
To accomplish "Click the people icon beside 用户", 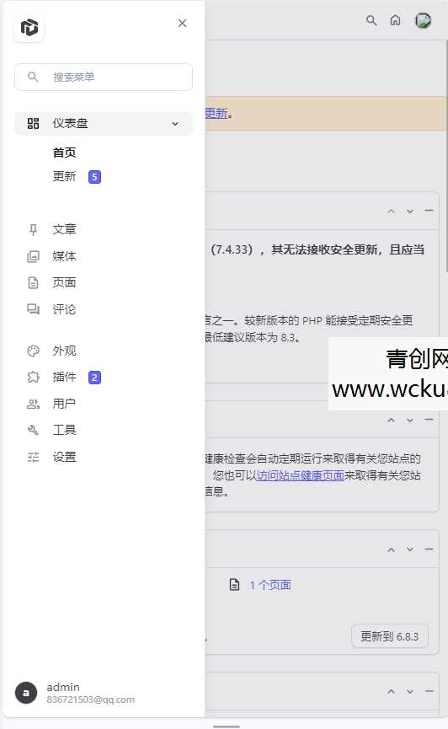I will click(x=33, y=404).
